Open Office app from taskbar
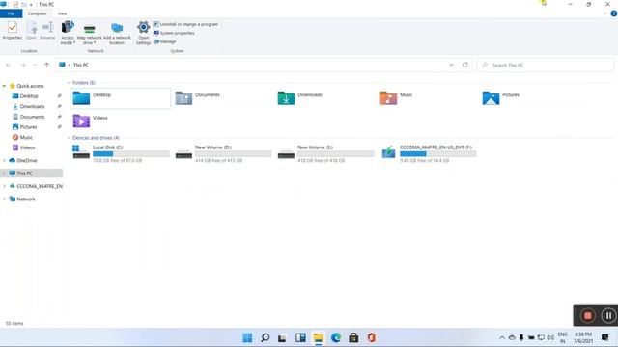The image size is (618, 347). (x=371, y=337)
